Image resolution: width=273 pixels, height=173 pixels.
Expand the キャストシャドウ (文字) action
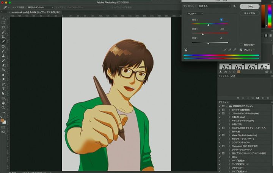[229, 120]
